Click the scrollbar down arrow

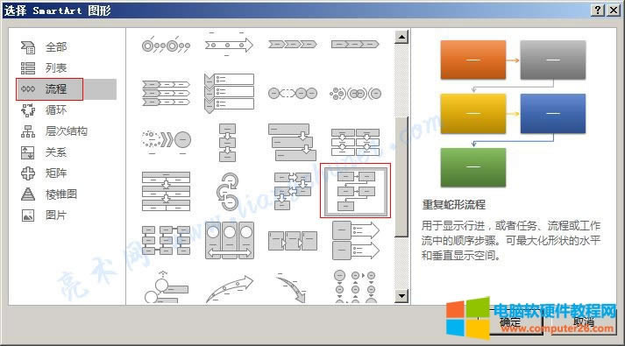[401, 296]
